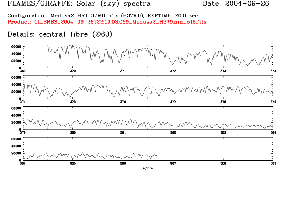Click the x-axis label 378 in second panel
The width and height of the screenshot is (289, 200).
[x=223, y=102]
